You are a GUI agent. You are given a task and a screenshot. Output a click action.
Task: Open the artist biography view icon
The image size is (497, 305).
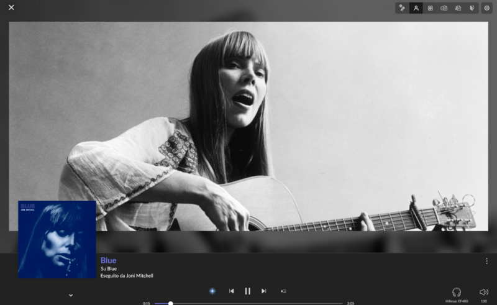[x=458, y=8]
